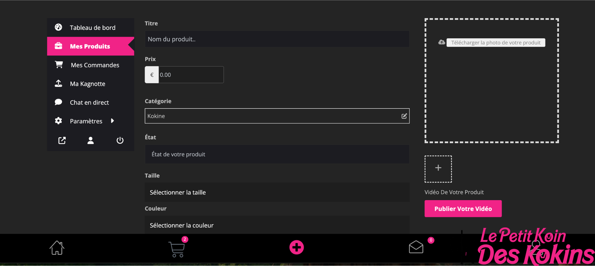Screen dimensions: 595x266
Task: Select Ma Kagnotte menu item
Action: pos(87,84)
